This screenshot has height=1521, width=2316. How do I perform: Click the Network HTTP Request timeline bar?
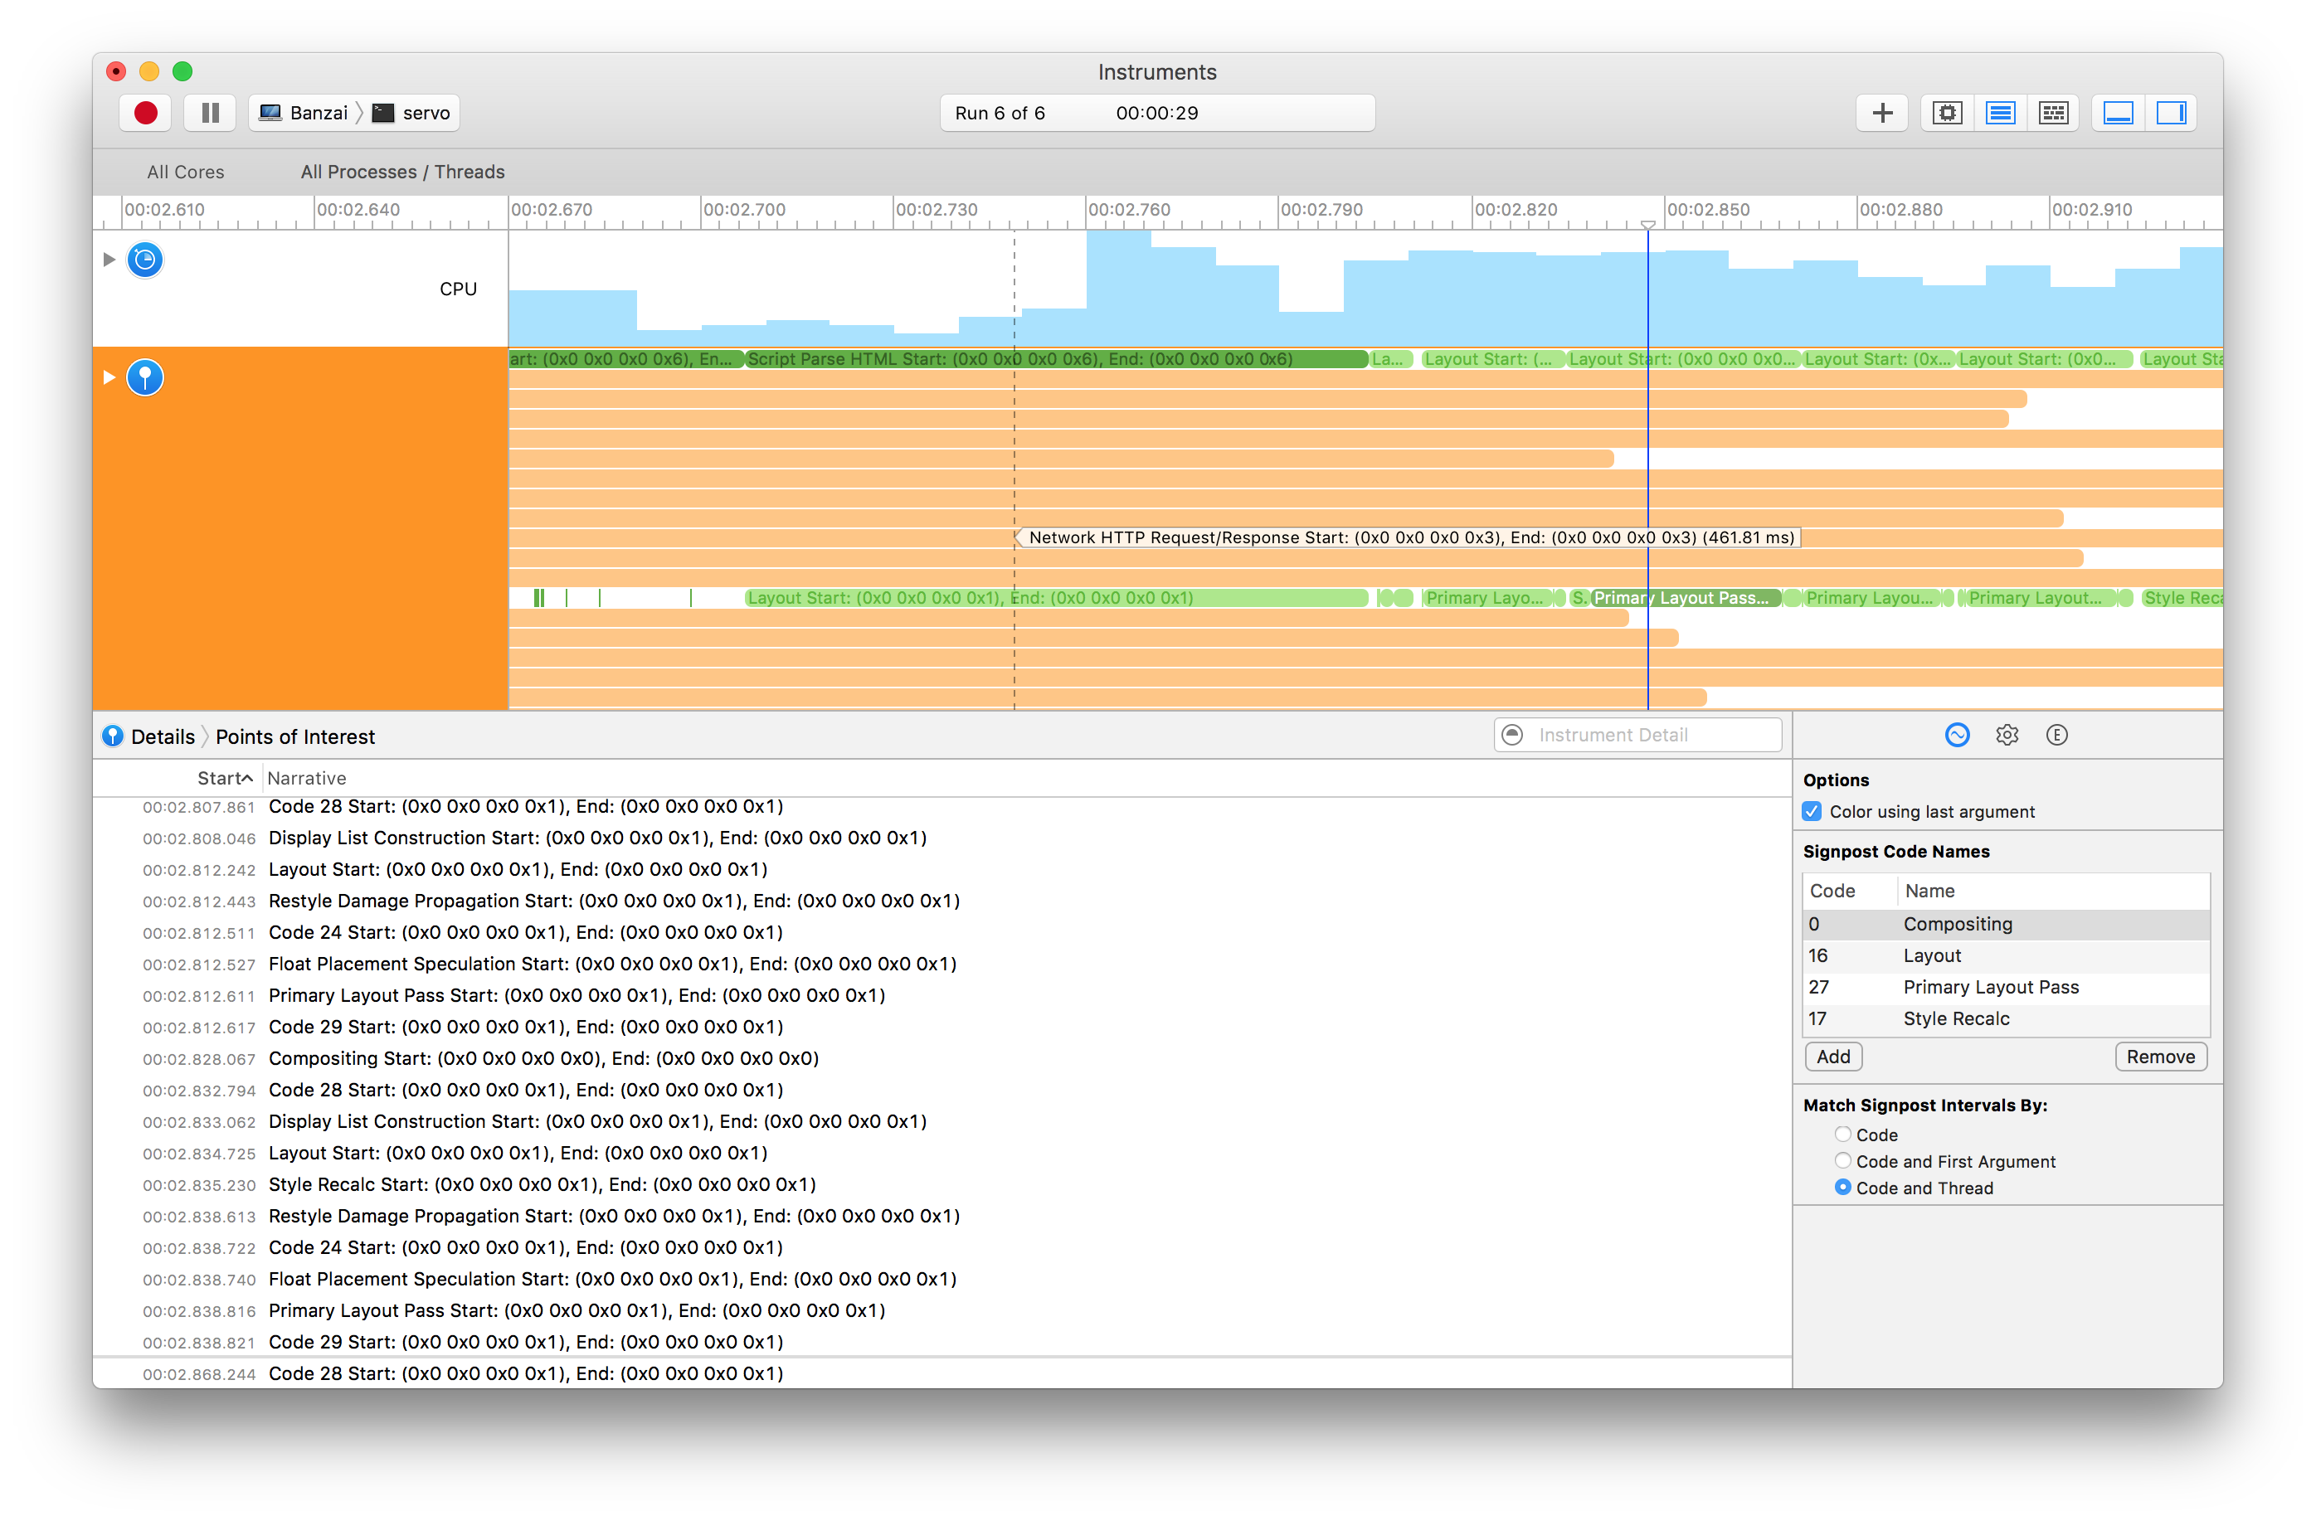(x=1409, y=537)
